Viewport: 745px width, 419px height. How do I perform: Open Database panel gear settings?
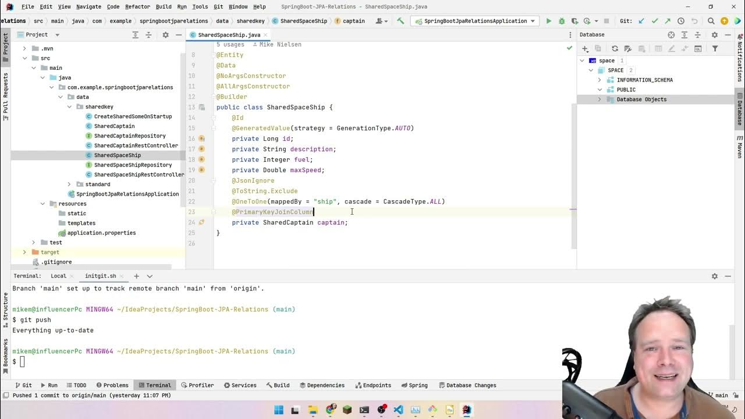715,35
